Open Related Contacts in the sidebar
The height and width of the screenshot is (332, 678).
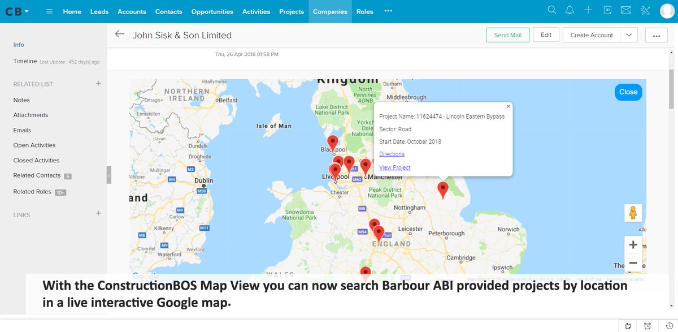[x=37, y=176]
